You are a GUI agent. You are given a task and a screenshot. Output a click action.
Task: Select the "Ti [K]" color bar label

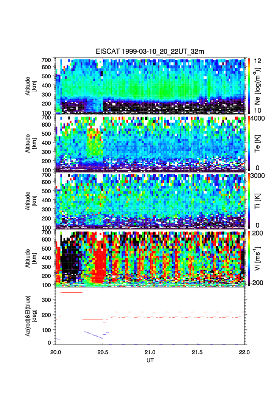point(258,200)
